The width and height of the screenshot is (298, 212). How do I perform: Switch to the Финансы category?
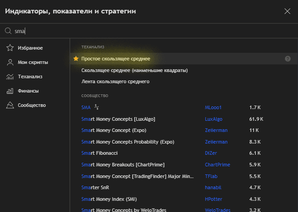(x=28, y=91)
